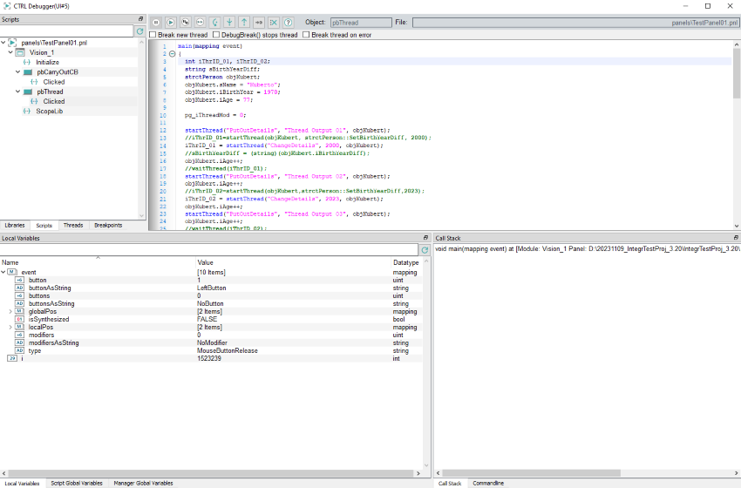Toggle DebugBreak() stops thread checkbox
741x488 pixels.
point(216,35)
